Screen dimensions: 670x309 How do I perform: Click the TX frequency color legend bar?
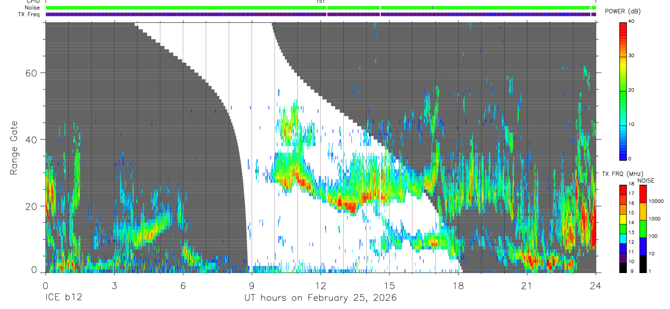point(623,228)
